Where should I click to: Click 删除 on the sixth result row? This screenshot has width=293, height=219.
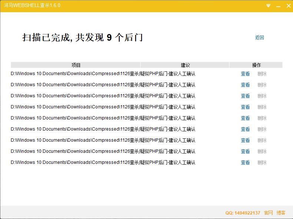click(x=262, y=129)
